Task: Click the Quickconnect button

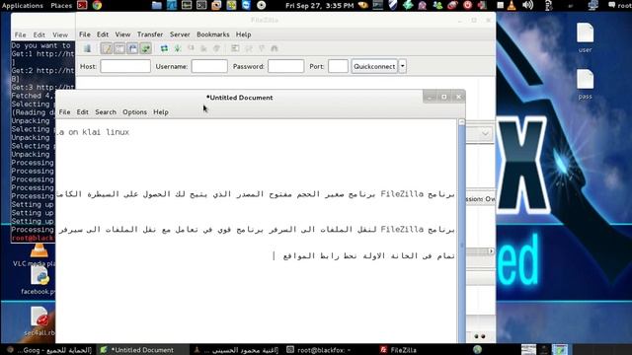Action: [x=374, y=66]
